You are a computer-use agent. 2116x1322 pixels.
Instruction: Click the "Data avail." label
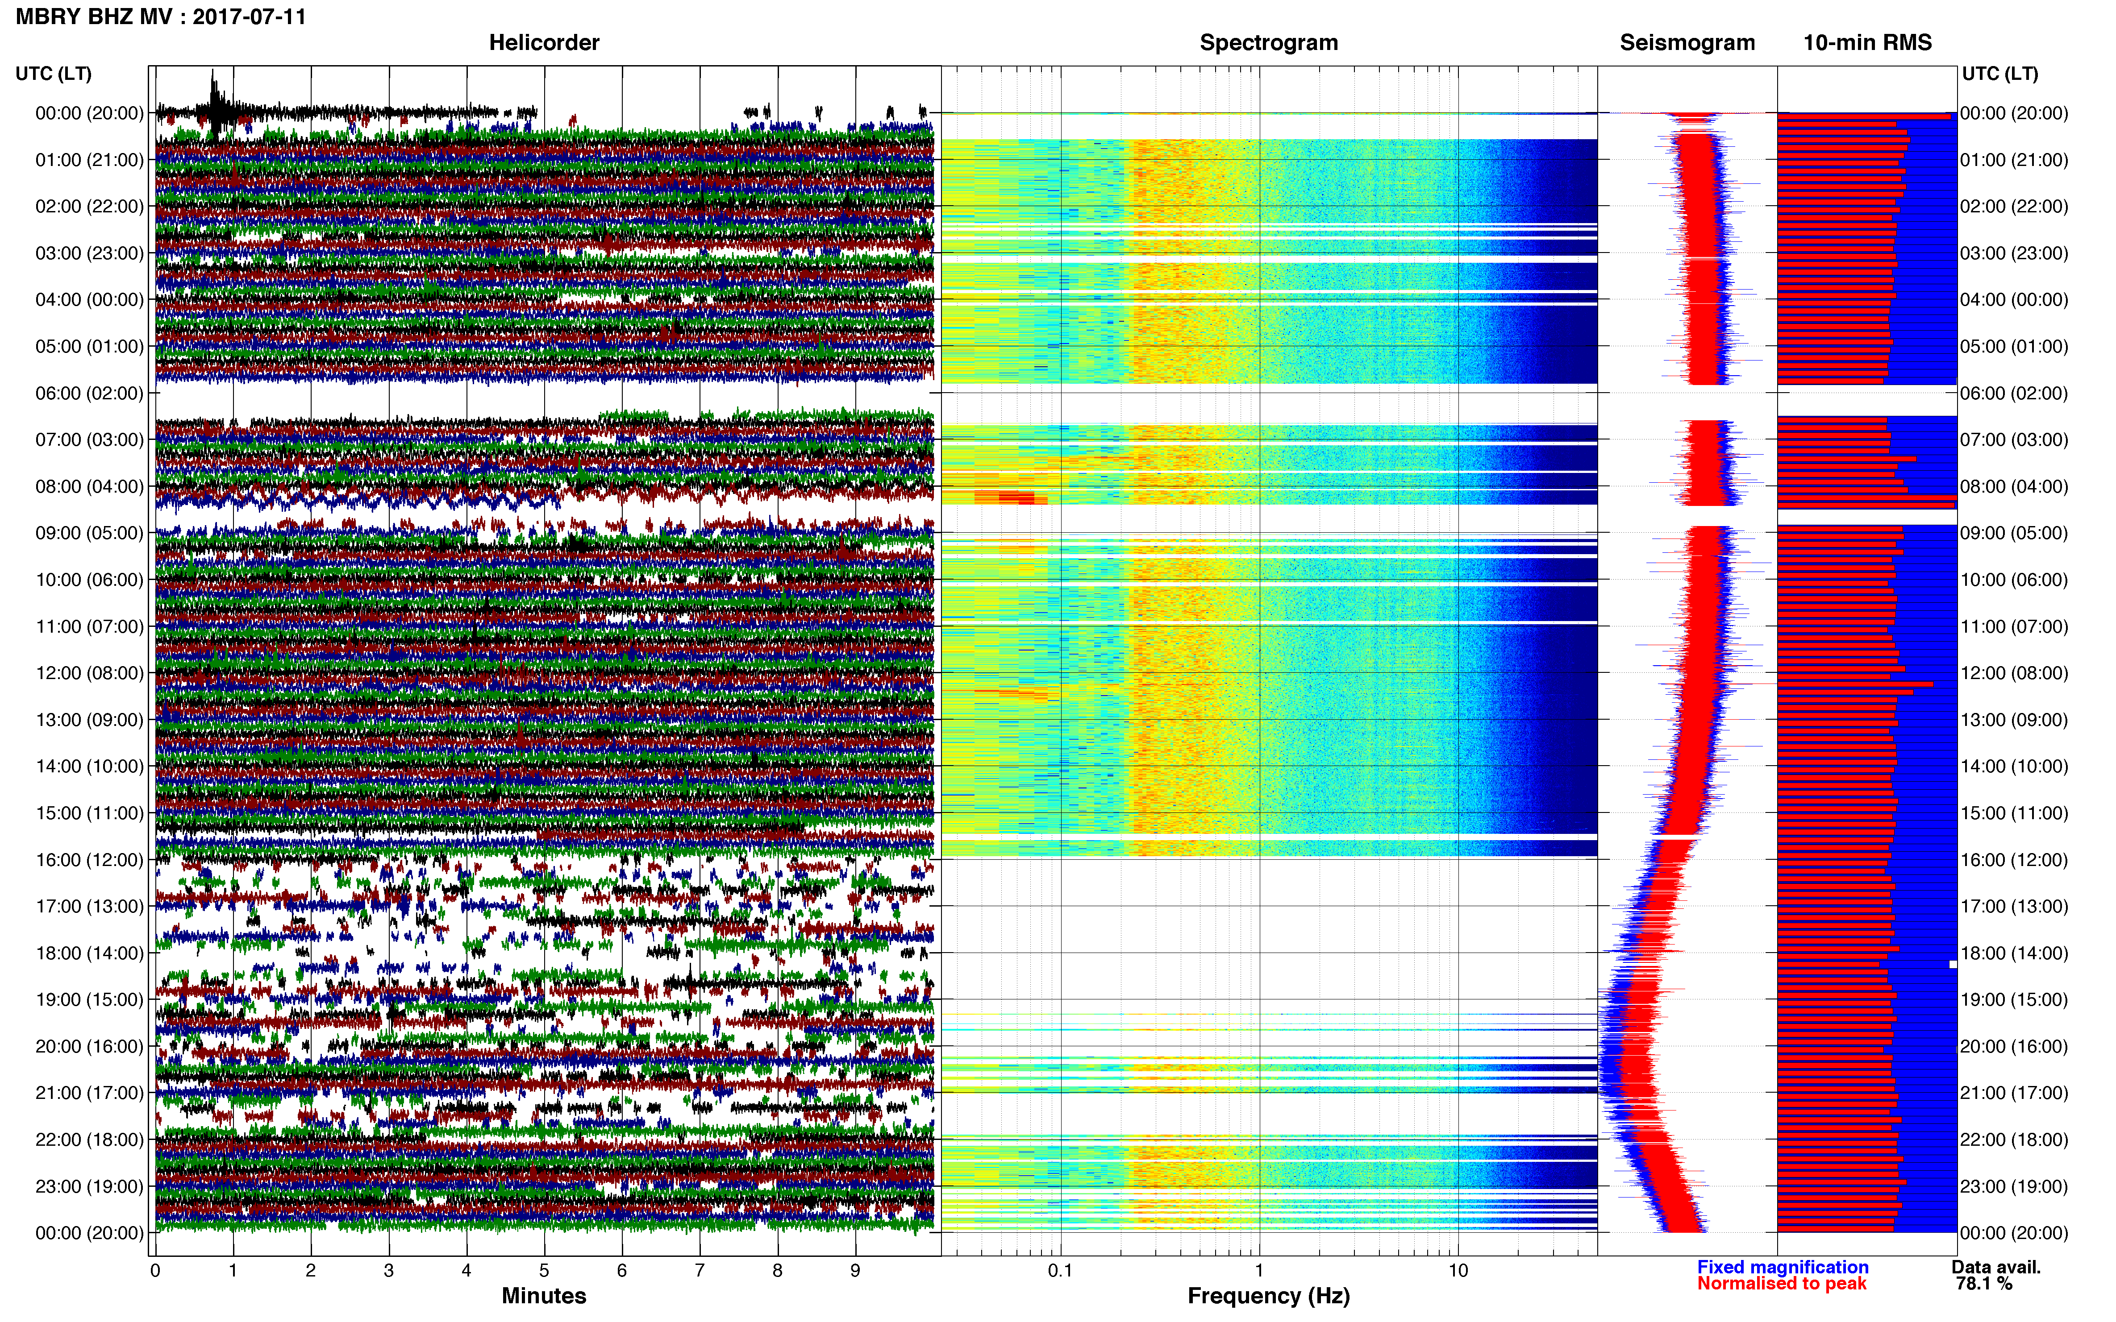(1996, 1267)
